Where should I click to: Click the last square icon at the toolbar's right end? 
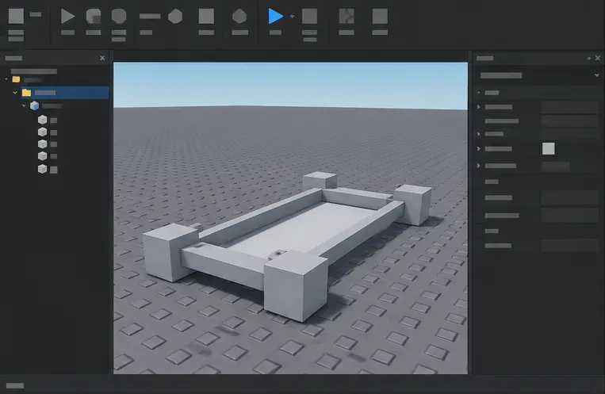point(380,16)
